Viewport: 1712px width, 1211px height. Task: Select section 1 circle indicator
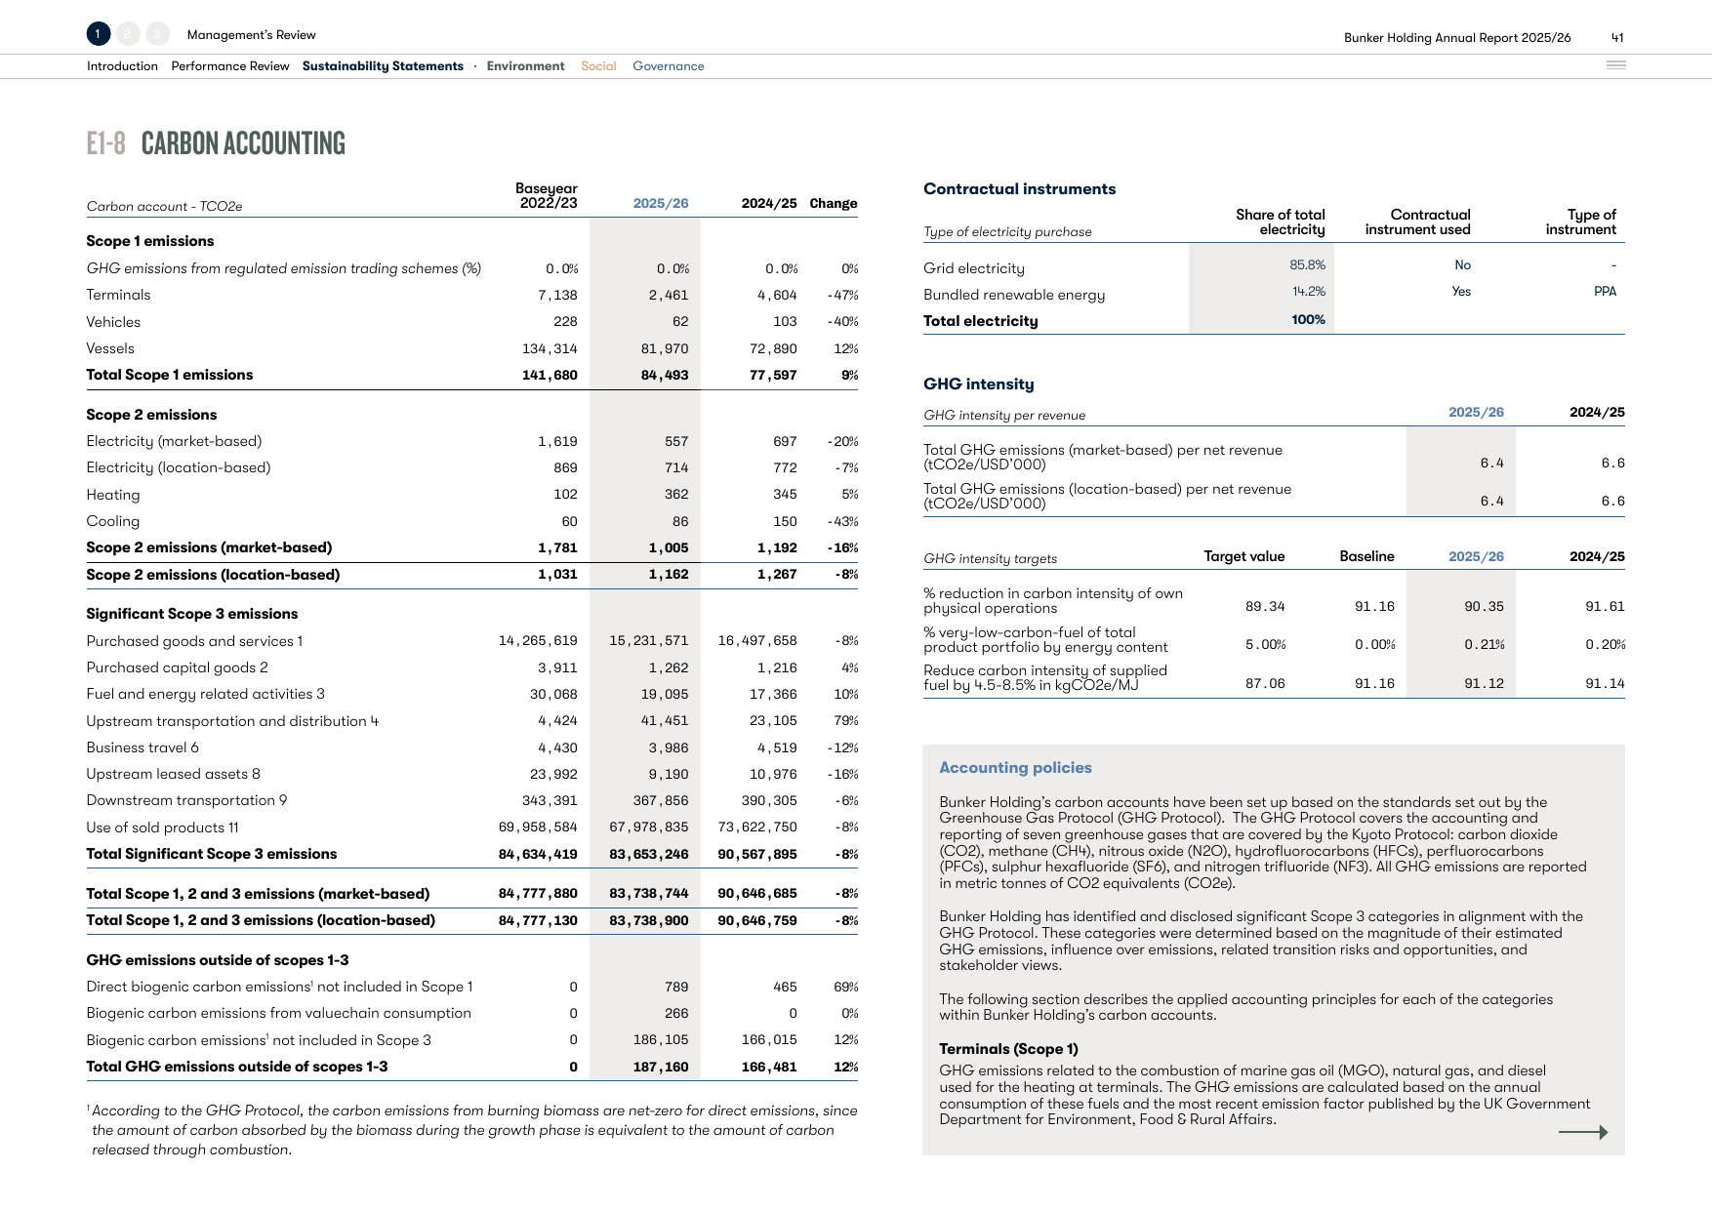98,34
